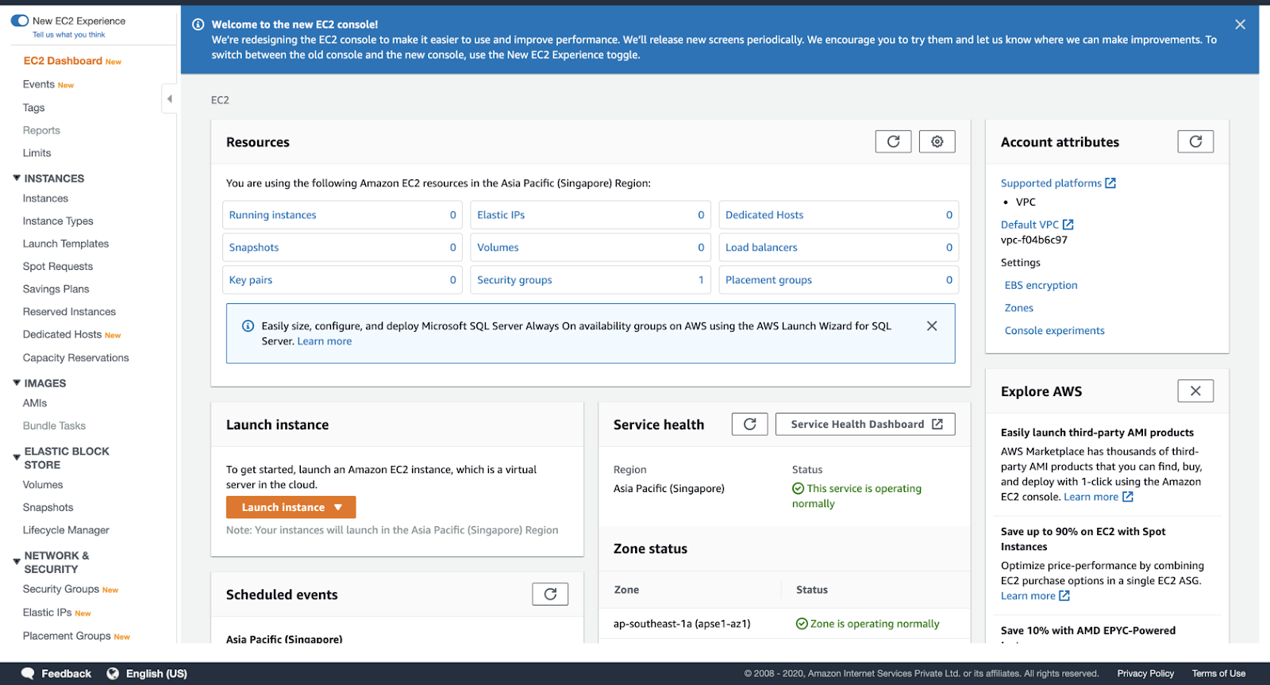Toggle the New EC2 Experience switch
Screen dimensions: 1270x685
20,21
